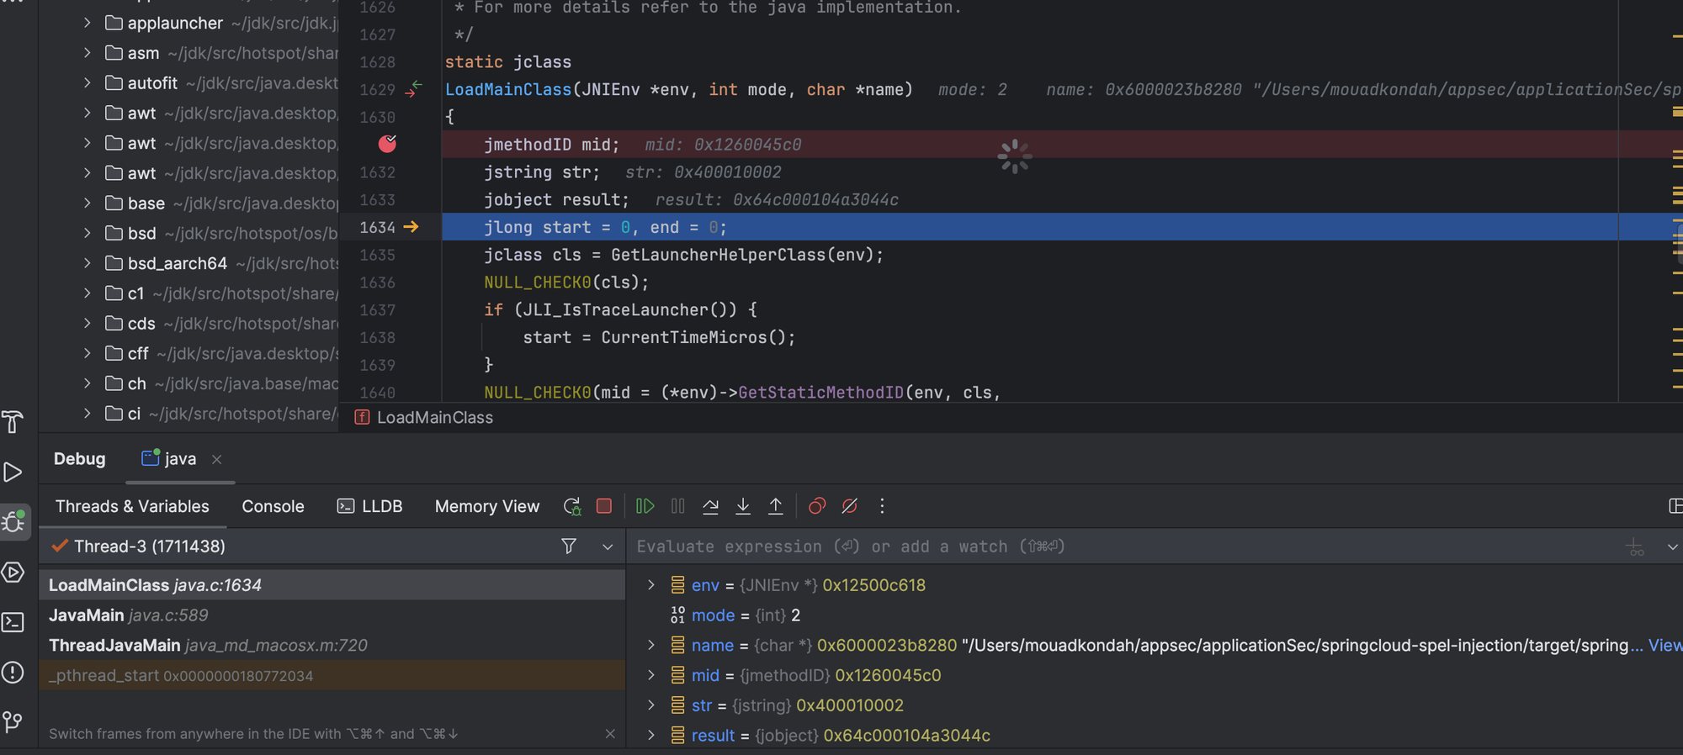
Task: Toggle Mute Breakpoints
Action: click(850, 506)
